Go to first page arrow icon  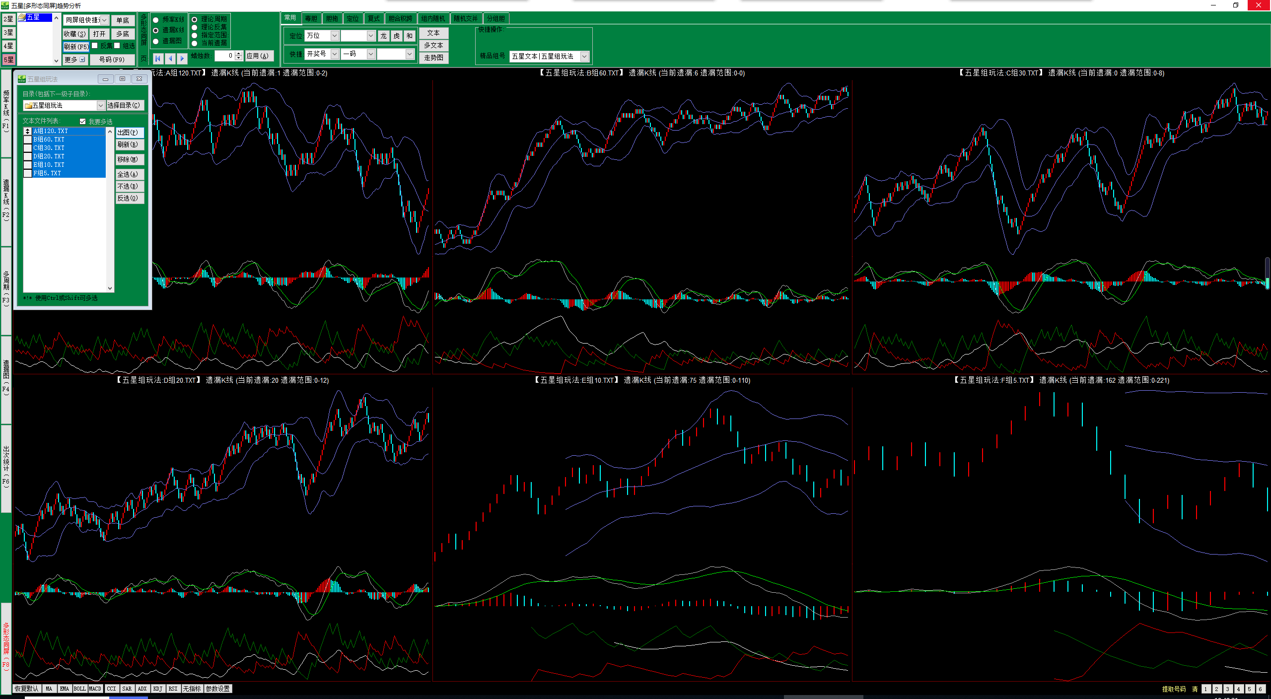point(158,59)
